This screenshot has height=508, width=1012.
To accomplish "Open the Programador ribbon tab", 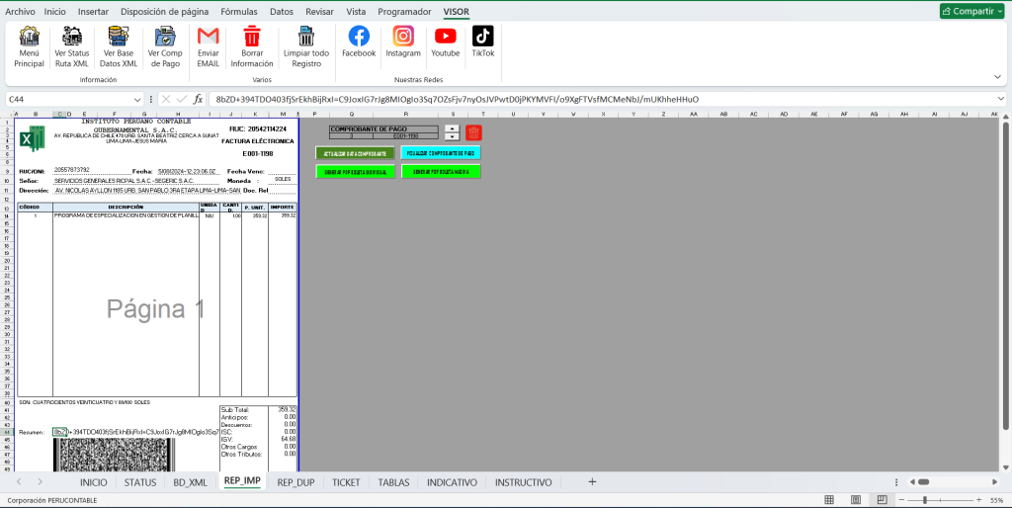I will coord(404,12).
